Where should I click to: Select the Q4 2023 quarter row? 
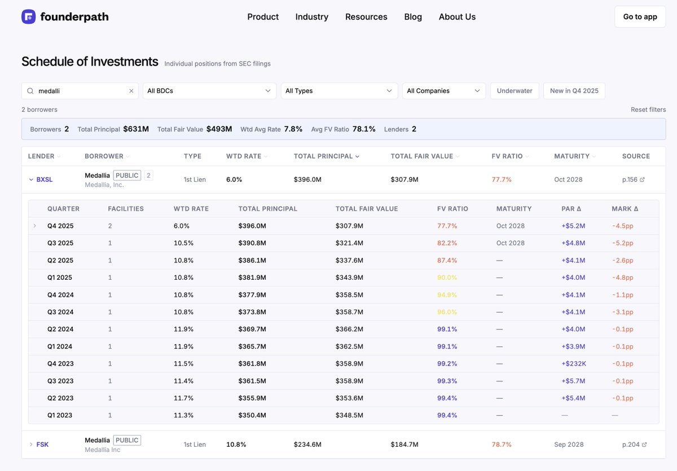[x=344, y=364]
